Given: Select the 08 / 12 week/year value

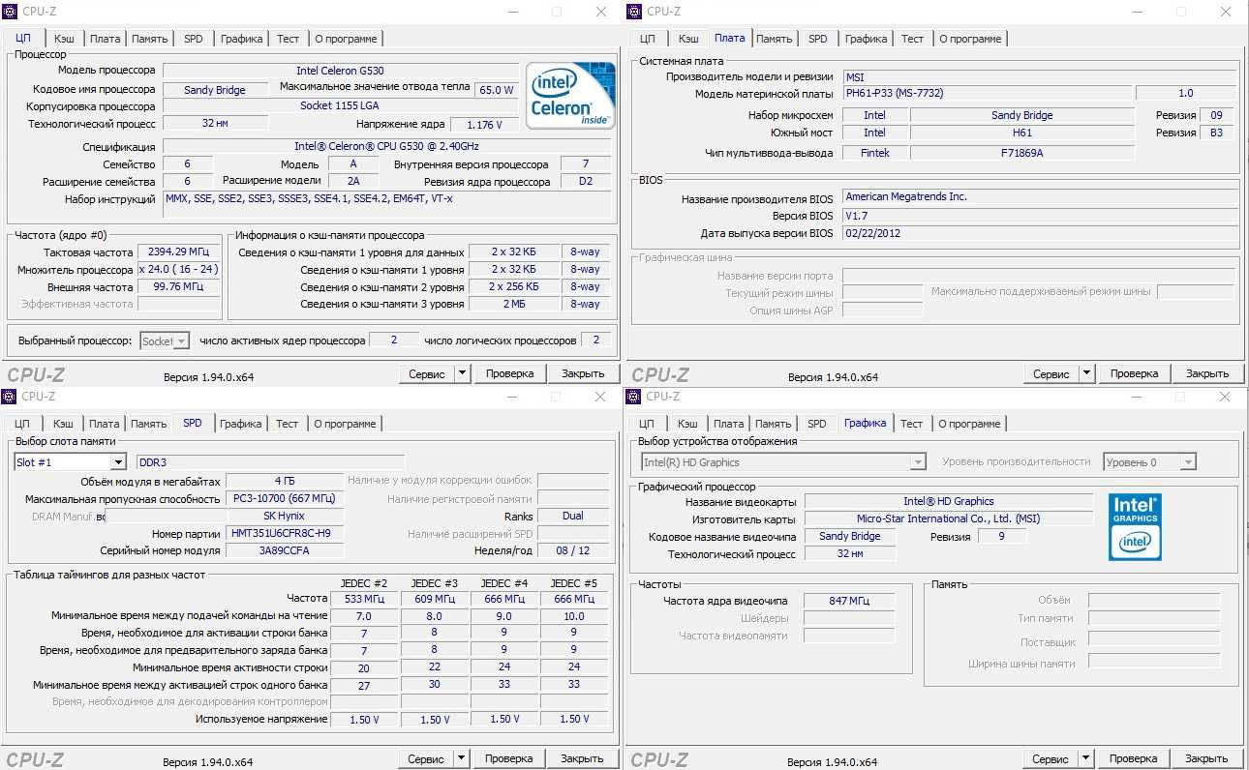Looking at the screenshot, I should [x=573, y=551].
